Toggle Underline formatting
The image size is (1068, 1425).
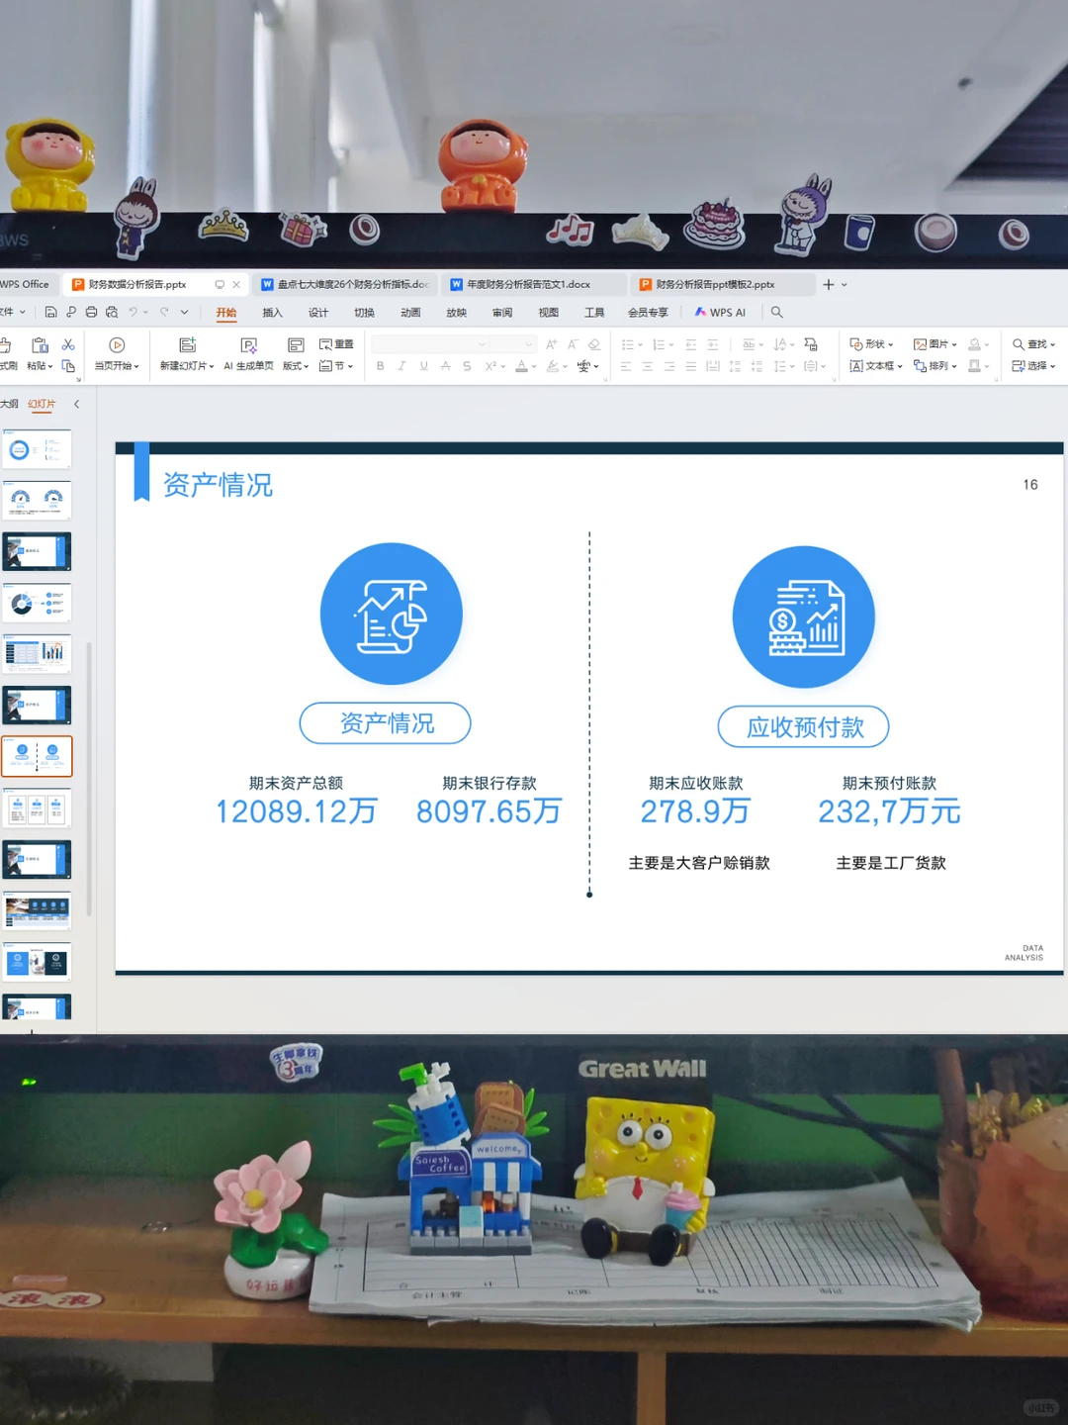tap(424, 366)
